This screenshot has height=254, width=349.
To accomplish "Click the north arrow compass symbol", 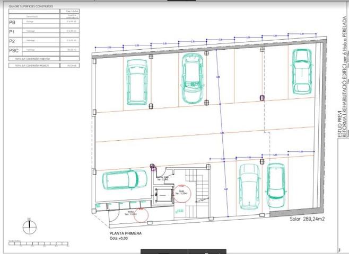I will point(28,225).
